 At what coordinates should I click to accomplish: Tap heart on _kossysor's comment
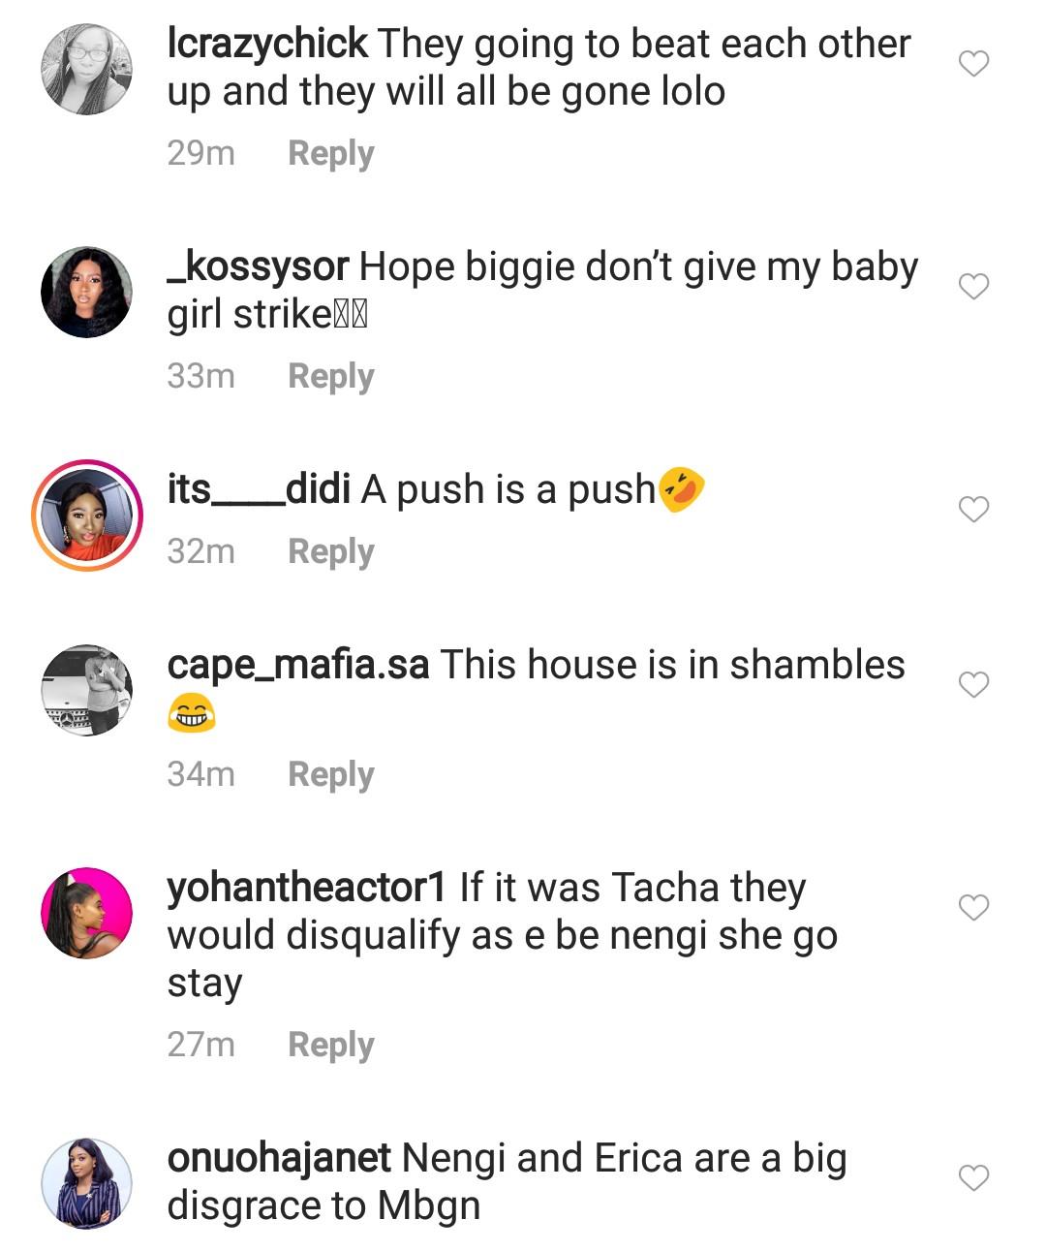tap(973, 287)
